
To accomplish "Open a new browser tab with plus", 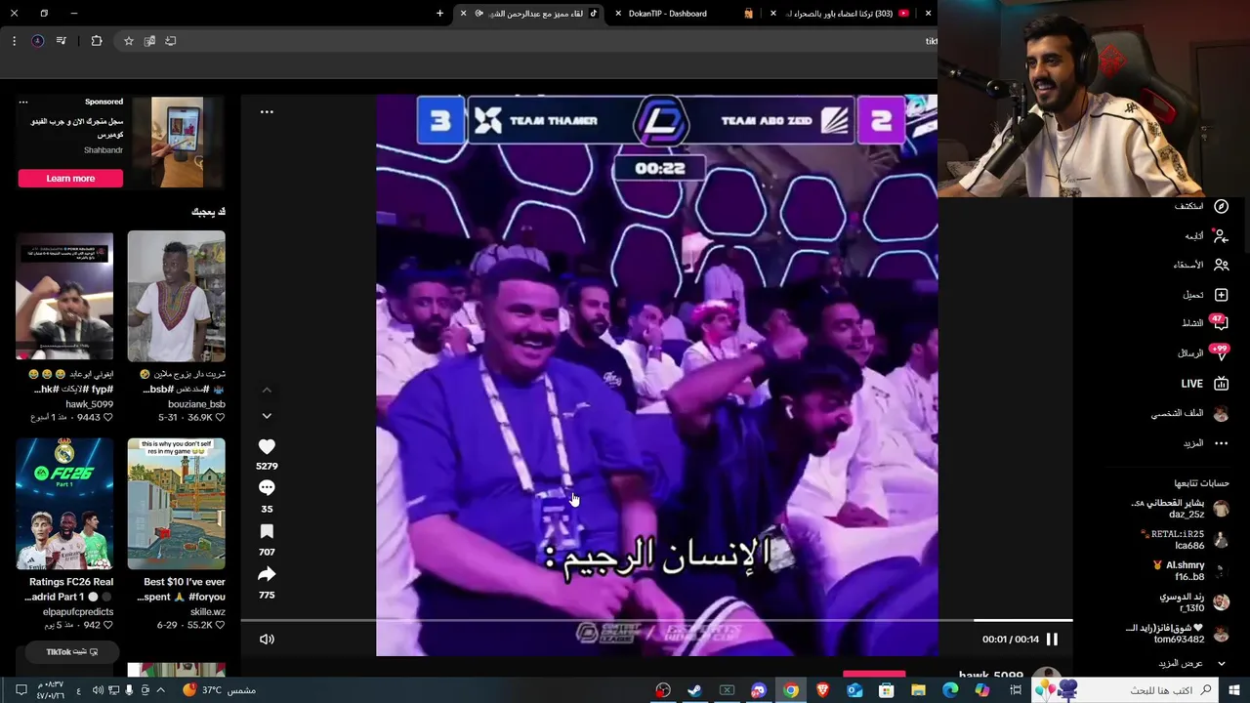I will (x=439, y=14).
